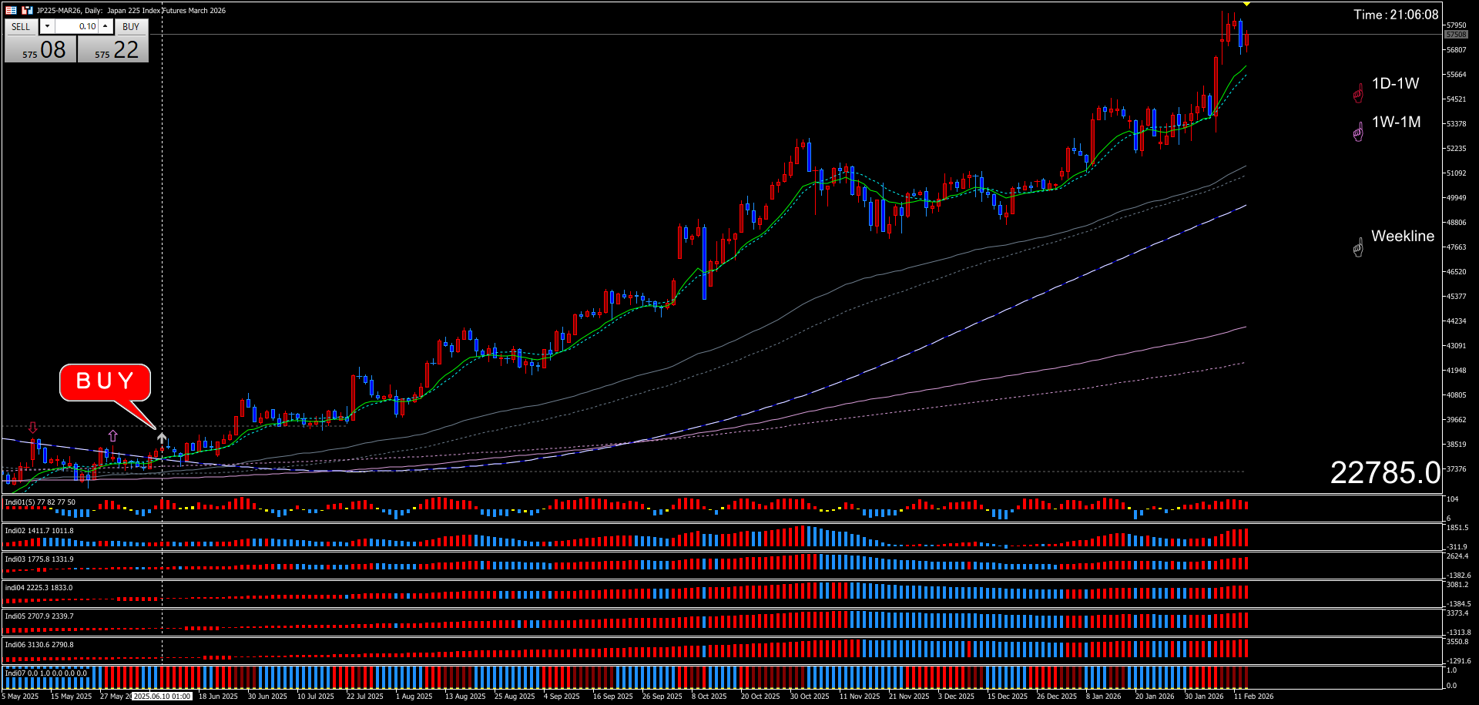Click the 1D-1W text label
This screenshot has height=705, width=1479.
(x=1395, y=84)
